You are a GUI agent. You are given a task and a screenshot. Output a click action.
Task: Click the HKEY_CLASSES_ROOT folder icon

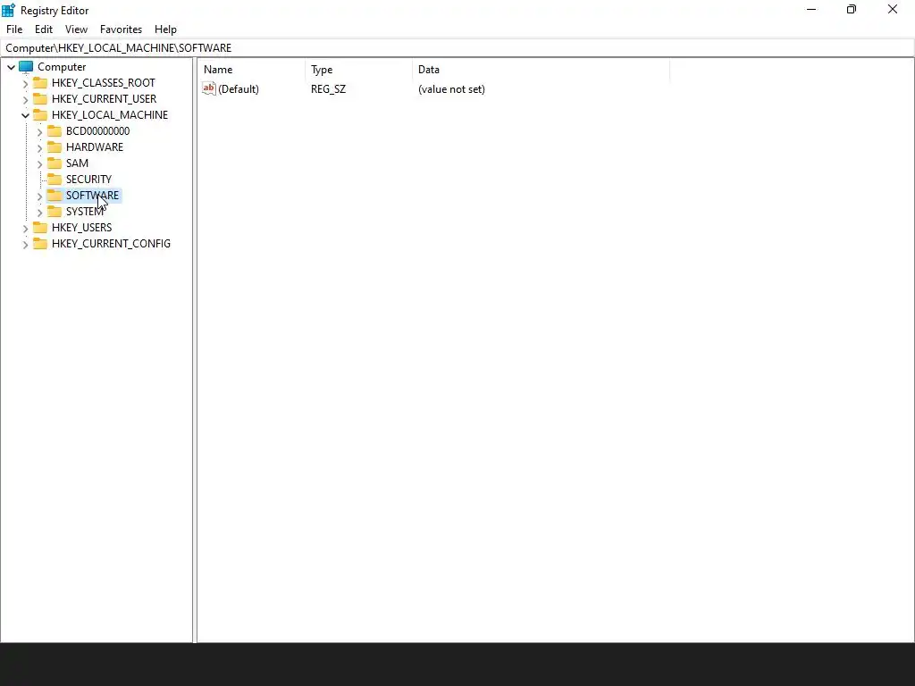coord(40,83)
